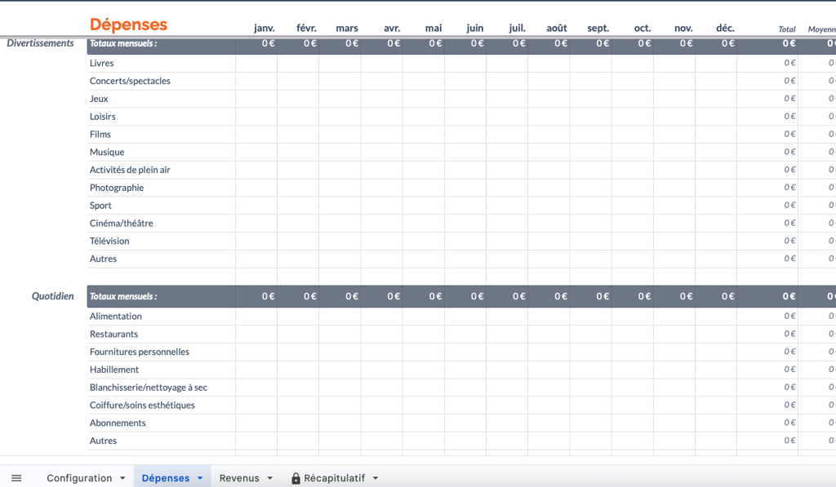Expand the Revenus tab dropdown arrow

tap(269, 478)
